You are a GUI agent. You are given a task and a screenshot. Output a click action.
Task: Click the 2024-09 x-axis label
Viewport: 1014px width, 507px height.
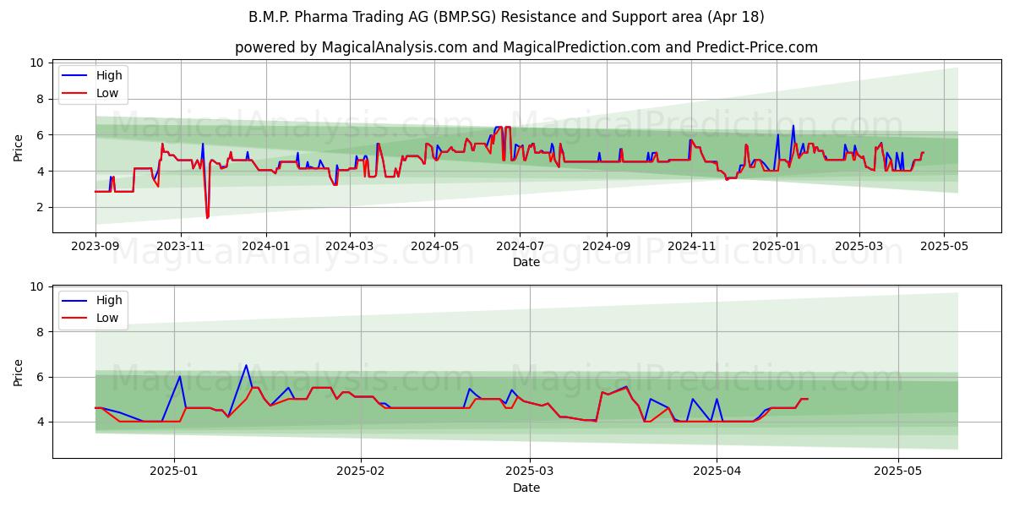point(607,246)
